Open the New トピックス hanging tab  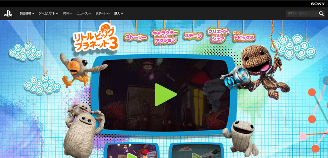coord(244,36)
